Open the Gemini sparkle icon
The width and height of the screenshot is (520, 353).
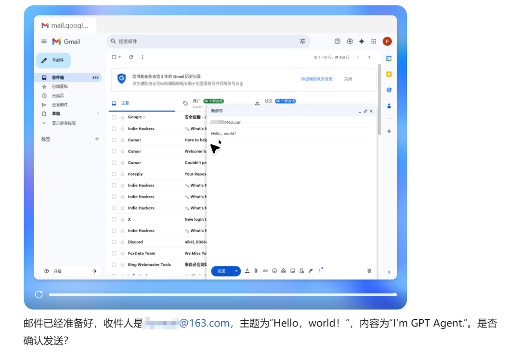tap(362, 41)
